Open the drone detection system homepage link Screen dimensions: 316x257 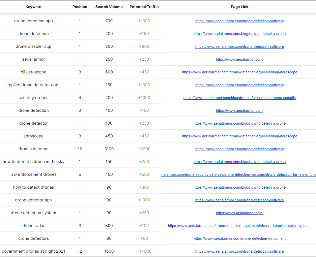(239, 213)
